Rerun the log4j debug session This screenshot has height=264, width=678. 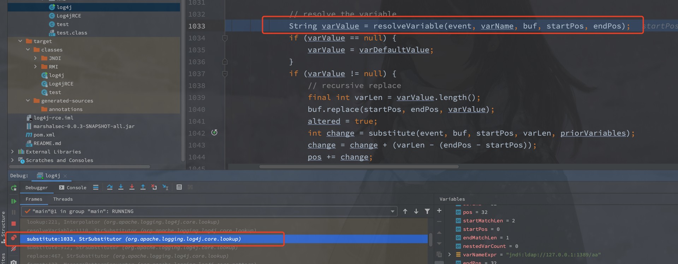(x=14, y=188)
